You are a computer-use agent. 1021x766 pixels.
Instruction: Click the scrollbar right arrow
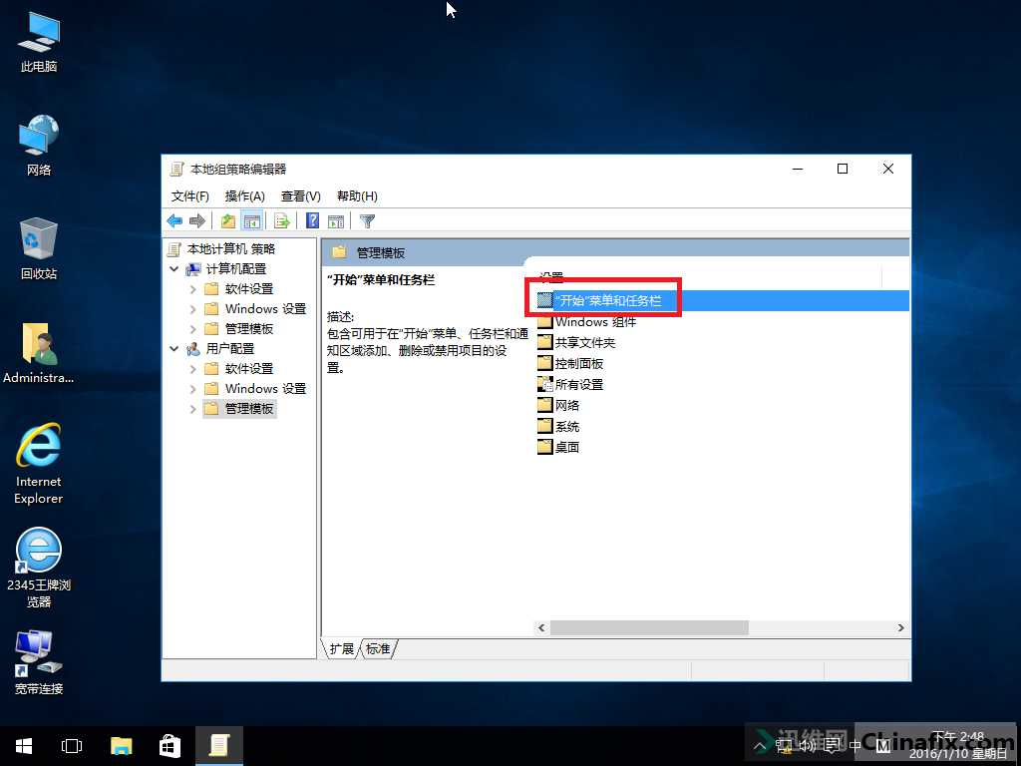click(x=901, y=628)
